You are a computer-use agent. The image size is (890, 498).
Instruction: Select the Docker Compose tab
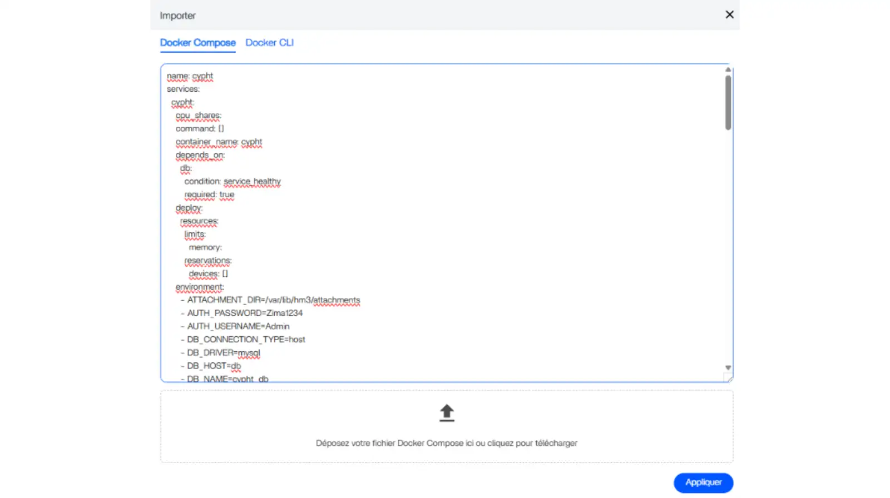tap(197, 43)
